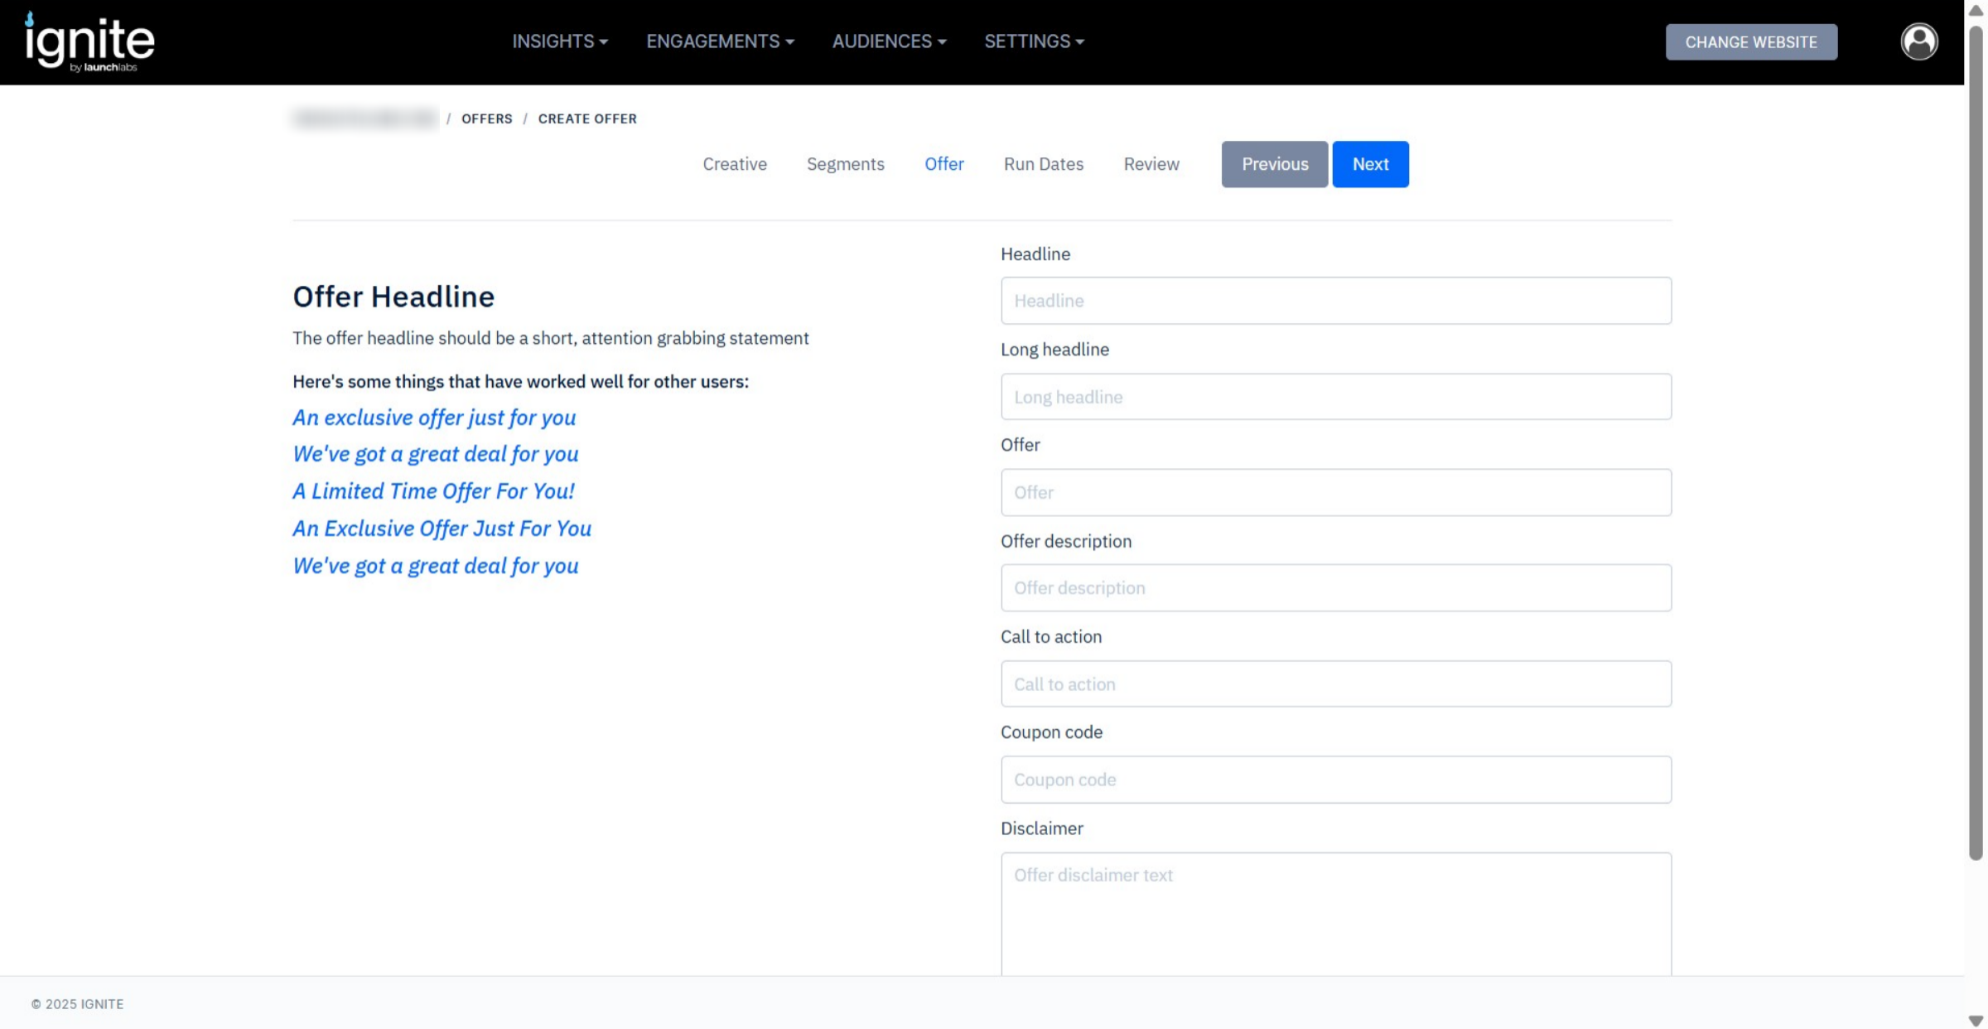Jump to the Review step tab
Viewport: 1988px width, 1029px height.
(x=1151, y=164)
